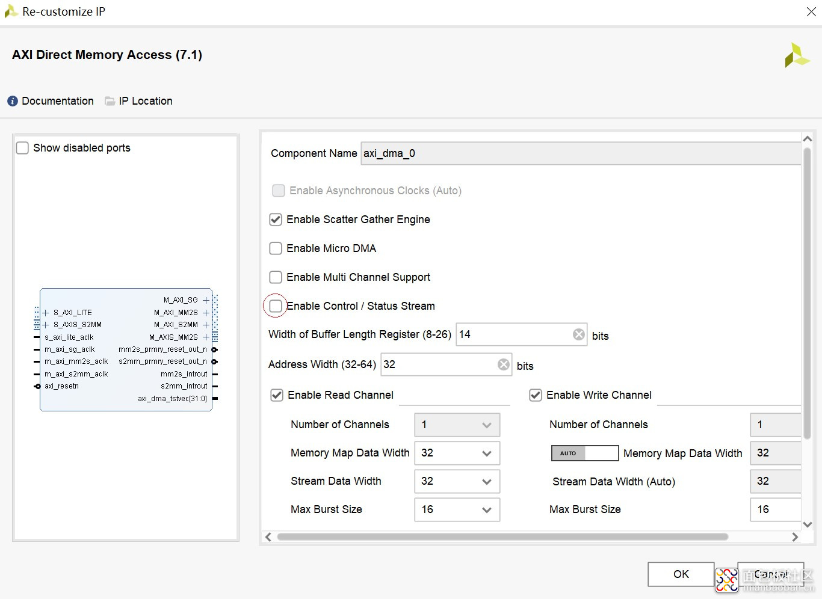This screenshot has width=822, height=599.
Task: Enable Micro DMA checkbox
Action: point(276,248)
